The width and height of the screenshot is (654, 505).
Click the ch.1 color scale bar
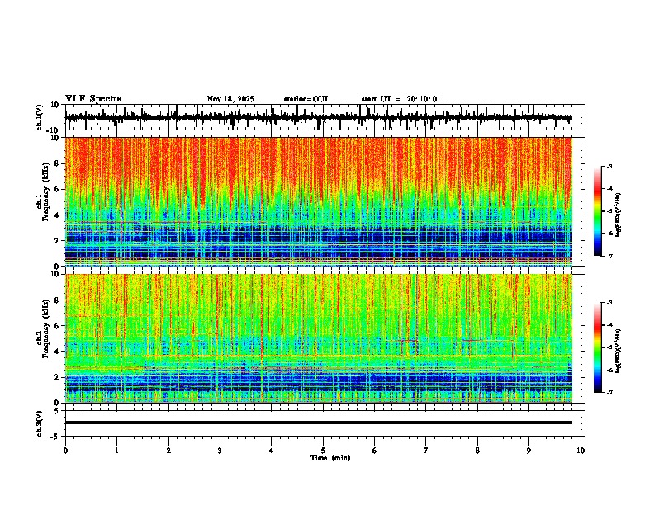coord(598,211)
